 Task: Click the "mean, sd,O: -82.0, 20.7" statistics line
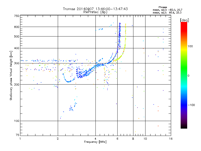pos(167,10)
